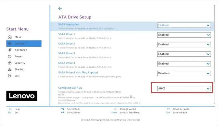Click the Devices plug icon in sidebar
The height and width of the screenshot is (127, 221).
click(x=10, y=43)
